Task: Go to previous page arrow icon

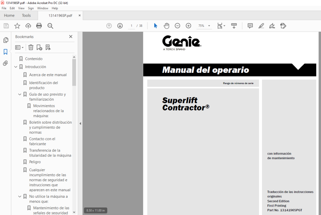Action: coord(109,26)
